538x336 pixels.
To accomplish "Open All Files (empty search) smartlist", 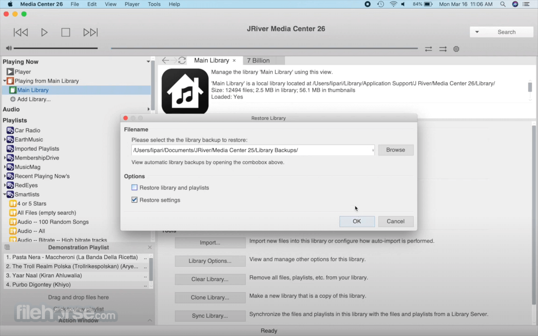I will coord(47,213).
